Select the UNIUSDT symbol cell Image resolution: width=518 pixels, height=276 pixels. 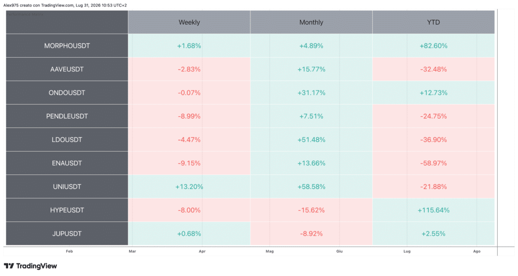pyautogui.click(x=67, y=187)
